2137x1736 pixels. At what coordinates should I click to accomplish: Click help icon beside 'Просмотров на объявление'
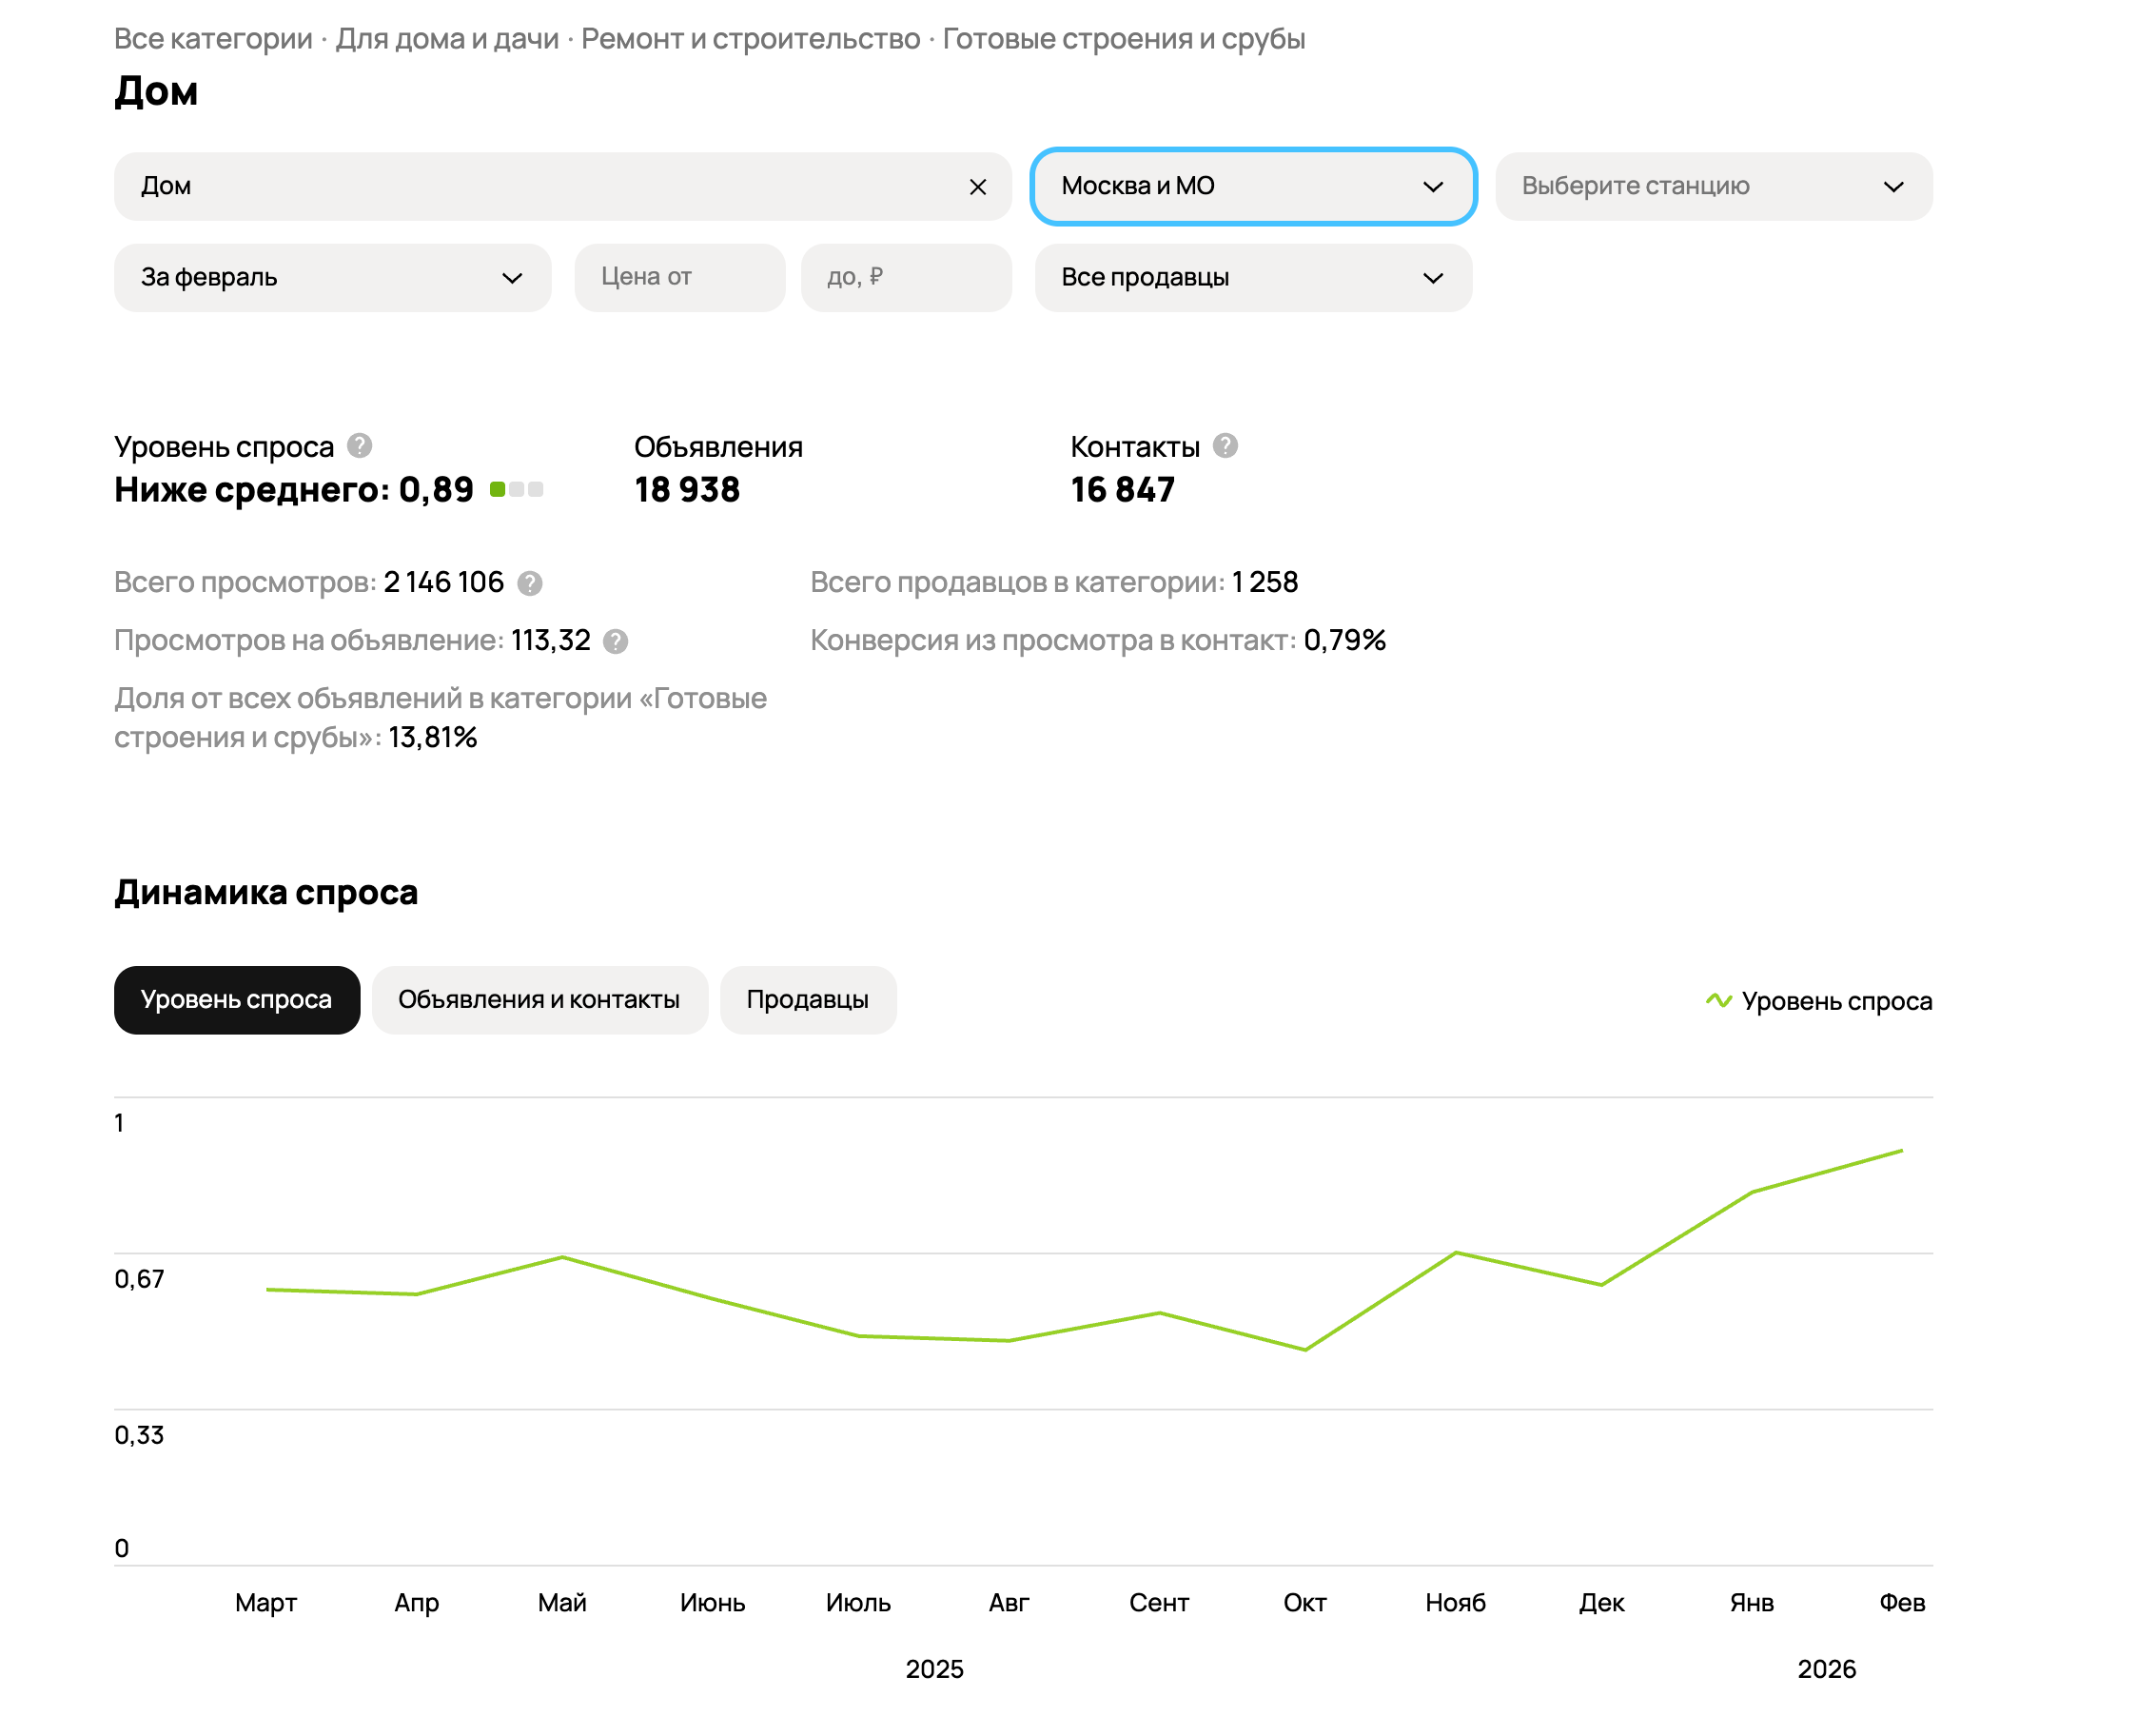coord(616,642)
